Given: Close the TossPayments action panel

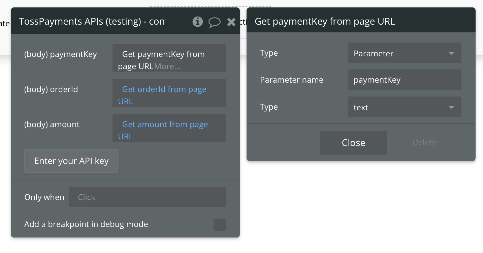Looking at the screenshot, I should pyautogui.click(x=231, y=22).
